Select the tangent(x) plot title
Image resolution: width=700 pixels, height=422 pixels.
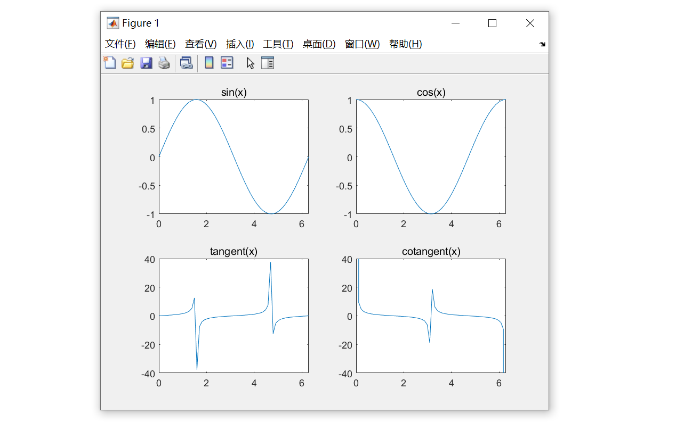point(234,252)
